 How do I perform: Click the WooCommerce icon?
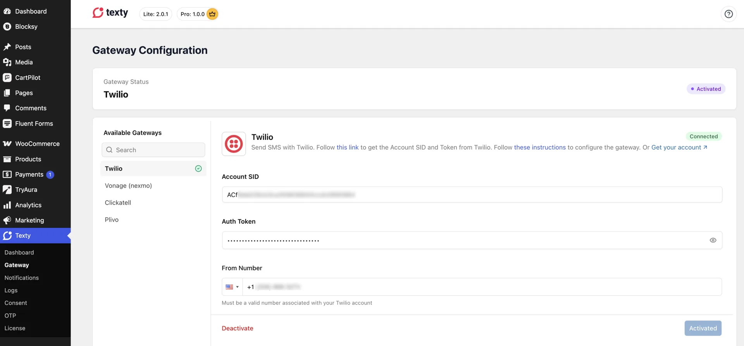[x=7, y=144]
